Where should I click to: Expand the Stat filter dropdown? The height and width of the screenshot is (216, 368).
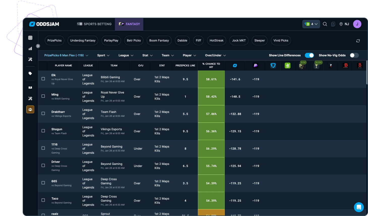point(147,55)
